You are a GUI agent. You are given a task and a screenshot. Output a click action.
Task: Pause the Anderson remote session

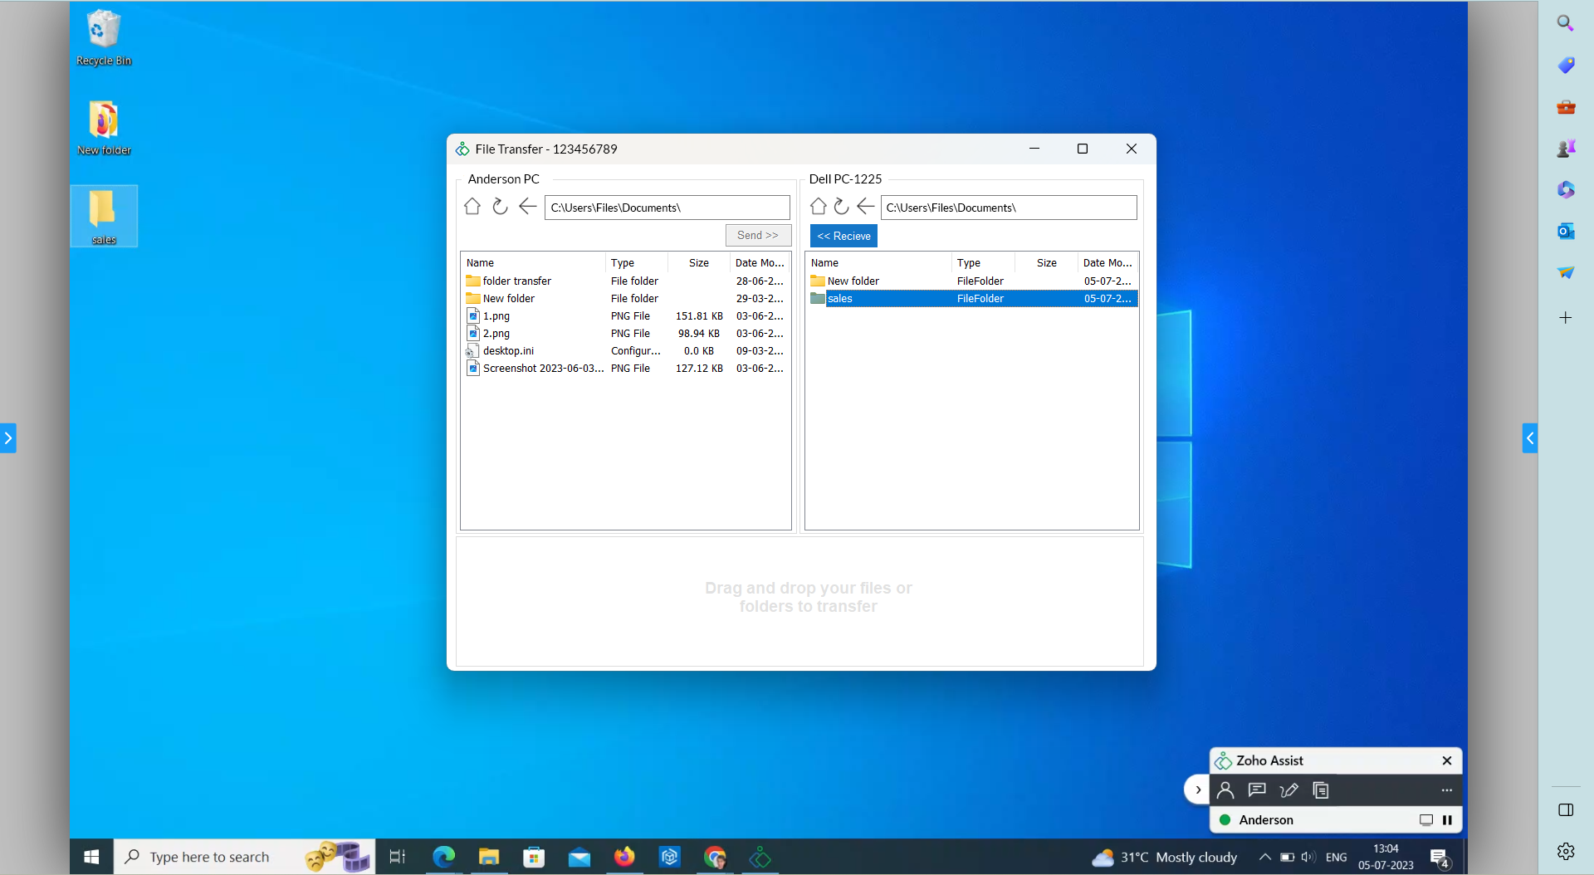[1447, 819]
